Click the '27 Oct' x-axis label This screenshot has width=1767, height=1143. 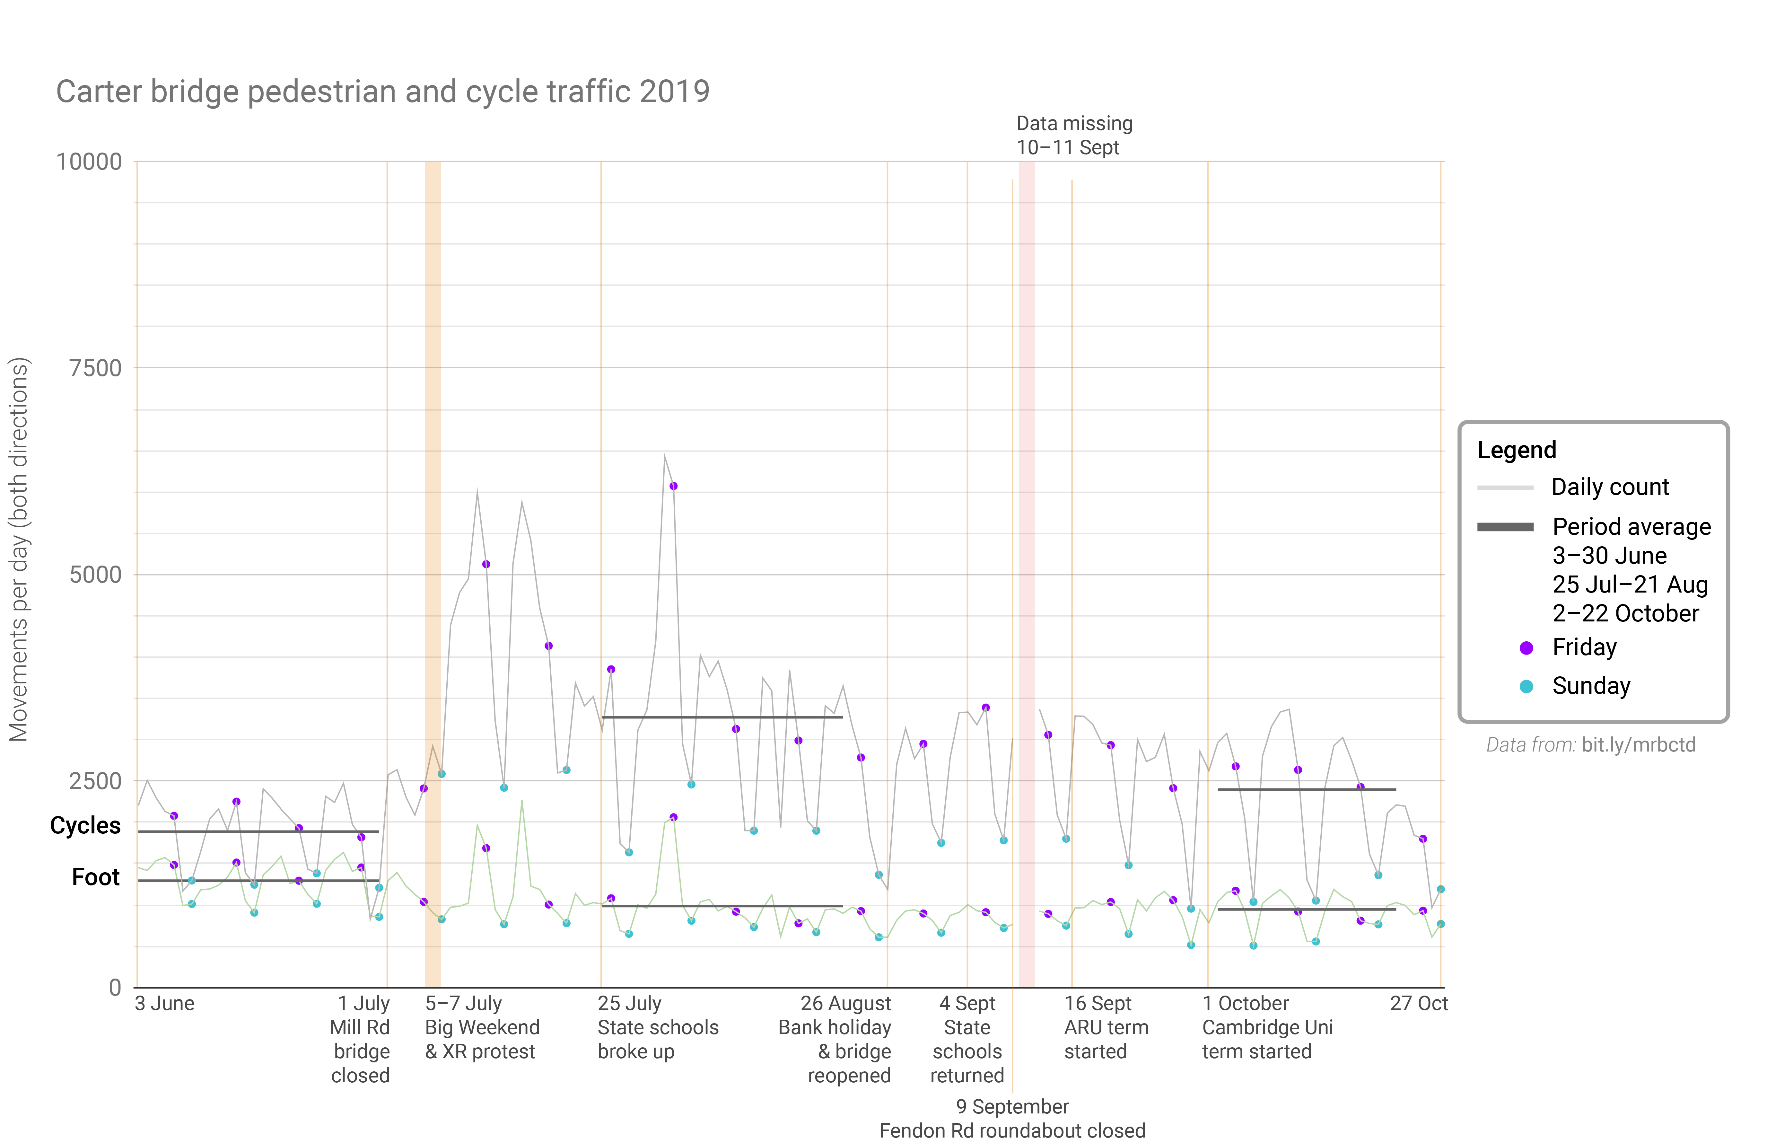(1418, 1004)
